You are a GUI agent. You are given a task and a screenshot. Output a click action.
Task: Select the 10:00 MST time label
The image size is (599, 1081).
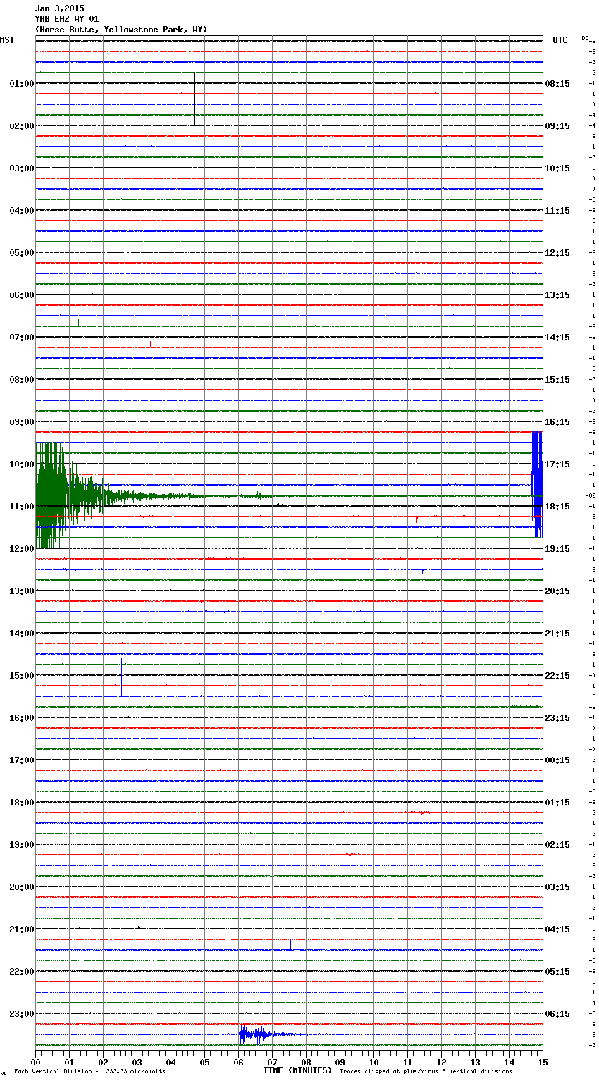pos(22,464)
